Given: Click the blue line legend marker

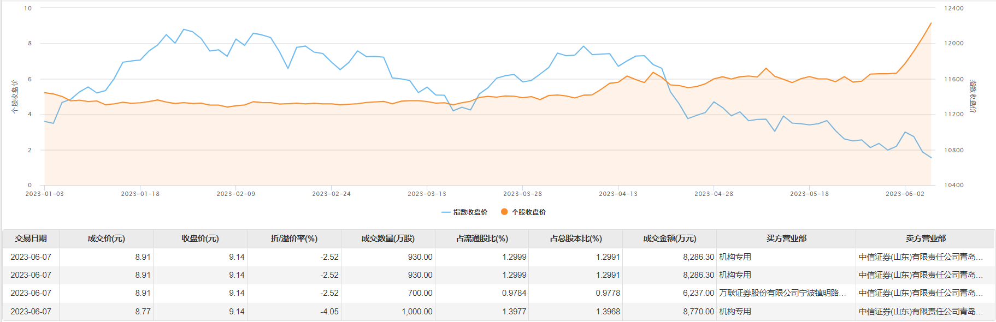Looking at the screenshot, I should tap(446, 212).
